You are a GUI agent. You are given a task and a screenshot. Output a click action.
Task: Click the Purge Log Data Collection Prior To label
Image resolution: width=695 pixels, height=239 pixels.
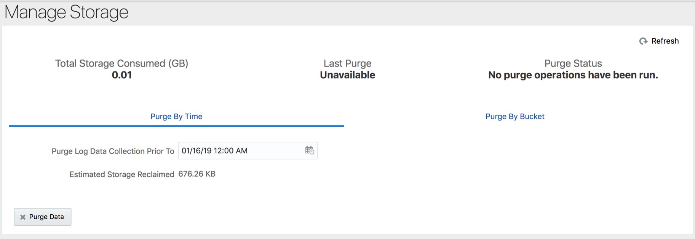coord(113,151)
